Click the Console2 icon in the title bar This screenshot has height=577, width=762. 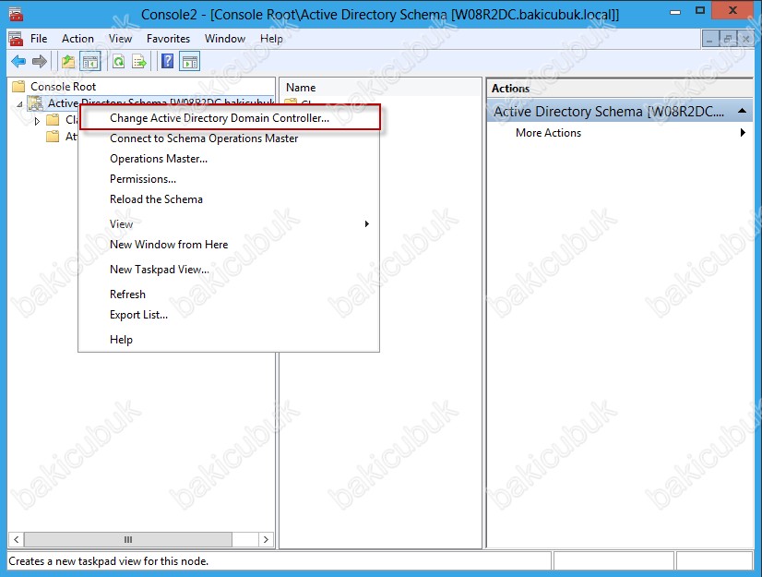(x=16, y=14)
